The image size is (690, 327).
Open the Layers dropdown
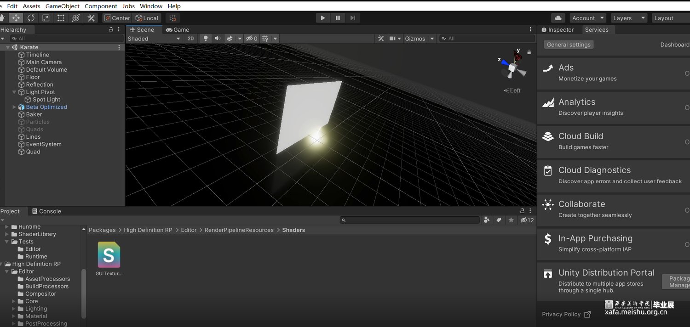click(628, 18)
